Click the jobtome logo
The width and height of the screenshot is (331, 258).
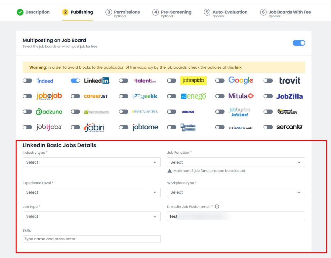[145, 127]
